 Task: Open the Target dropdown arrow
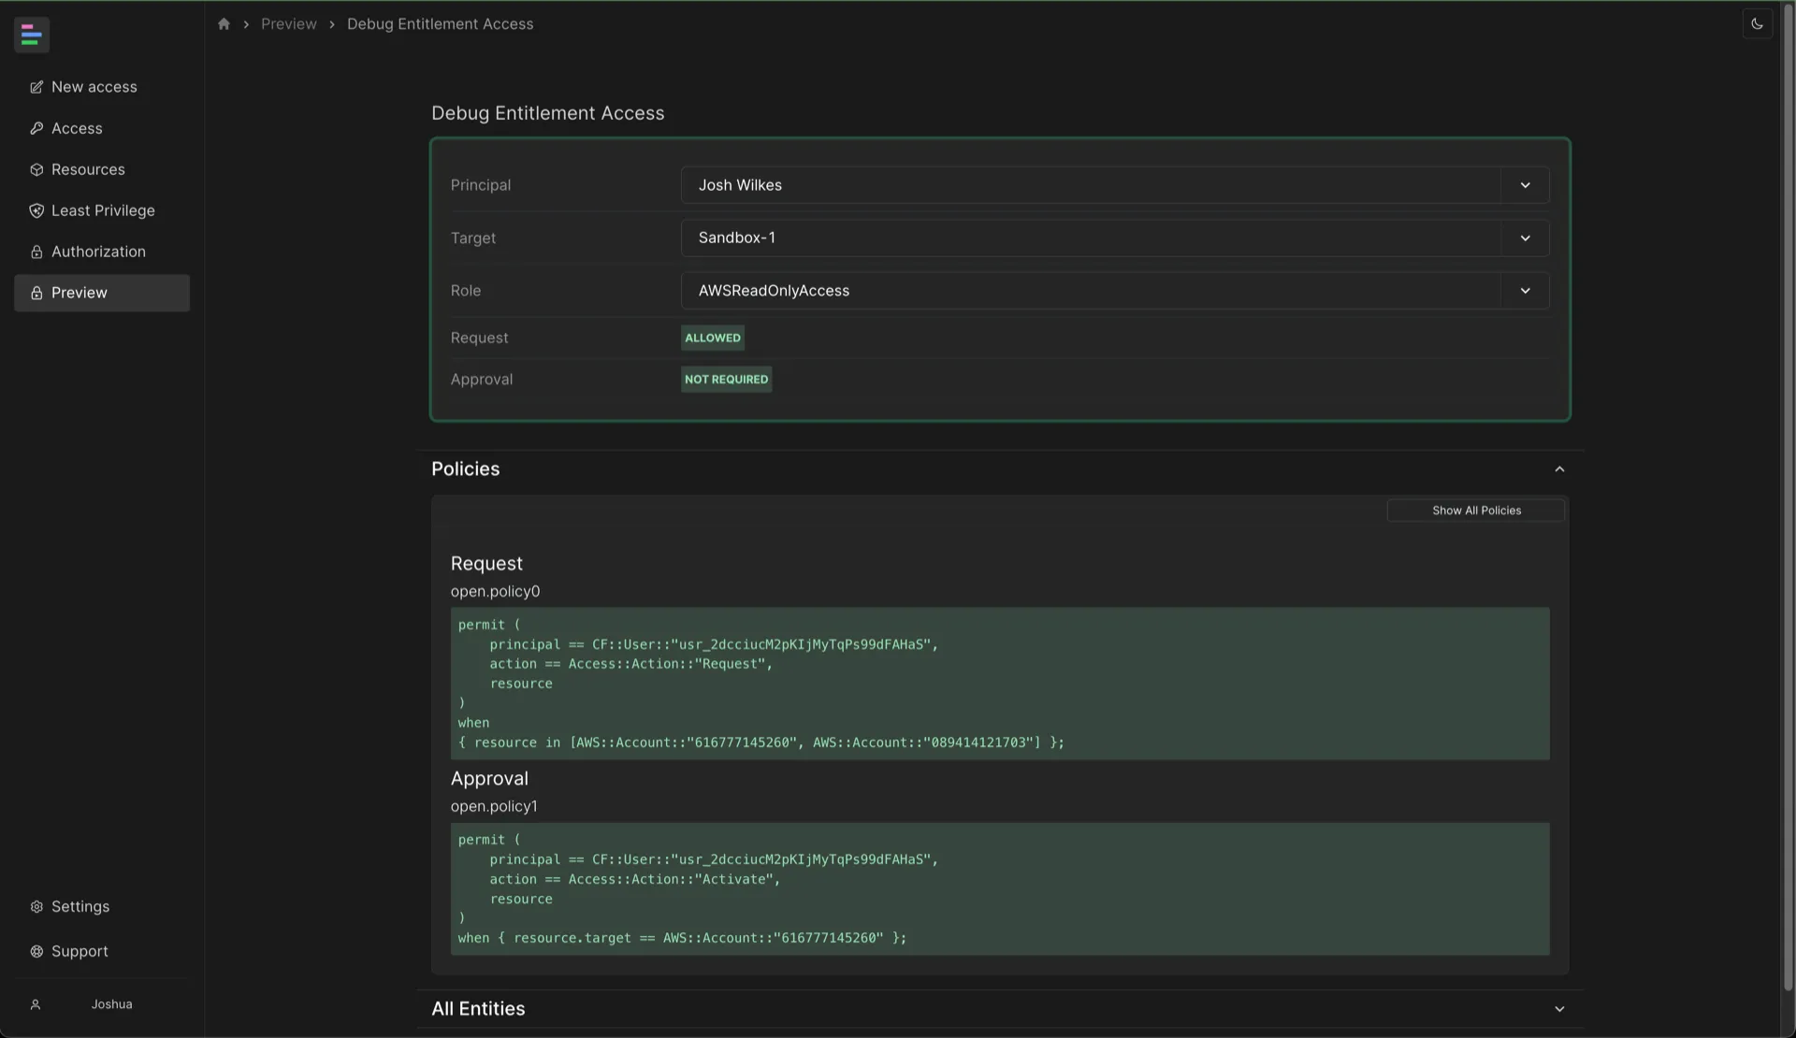coord(1525,238)
